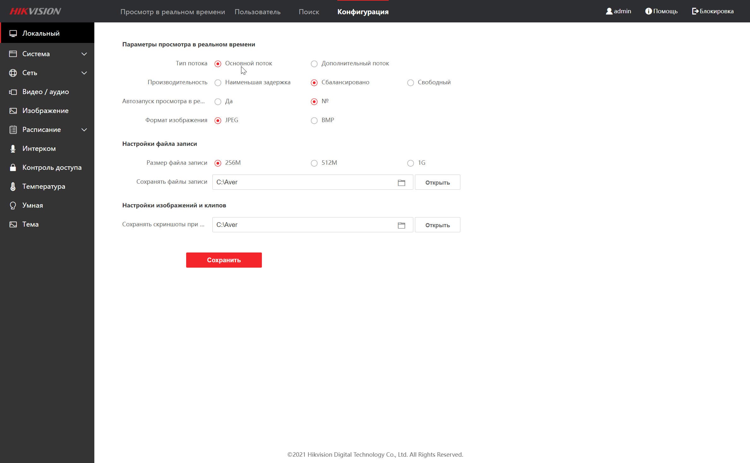Click the Помощь info icon

(x=648, y=11)
